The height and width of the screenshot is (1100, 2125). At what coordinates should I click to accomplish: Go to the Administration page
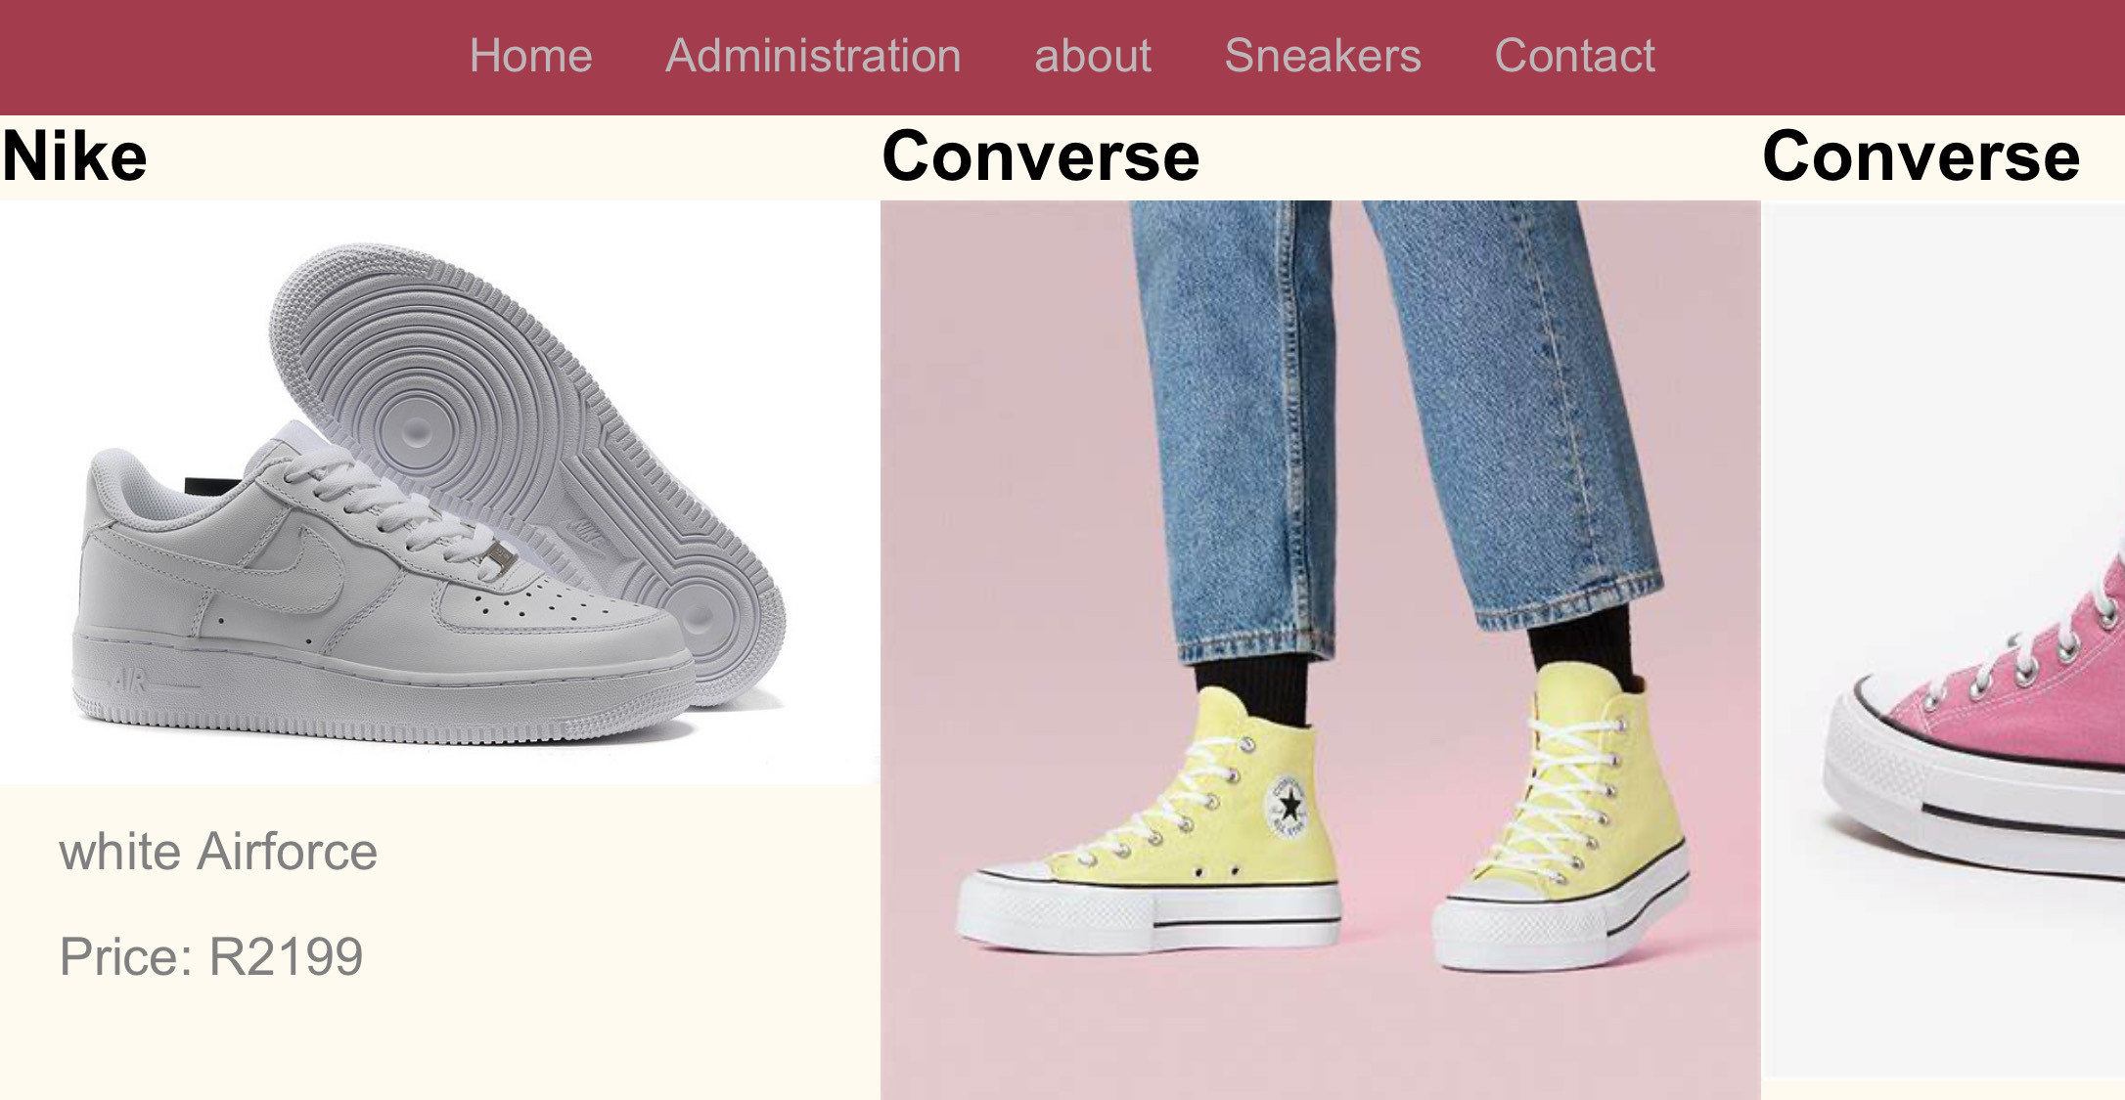click(813, 56)
